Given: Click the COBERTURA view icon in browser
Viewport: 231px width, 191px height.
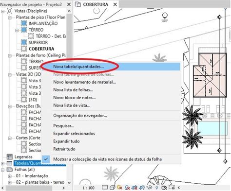Looking at the screenshot, I should 24,49.
